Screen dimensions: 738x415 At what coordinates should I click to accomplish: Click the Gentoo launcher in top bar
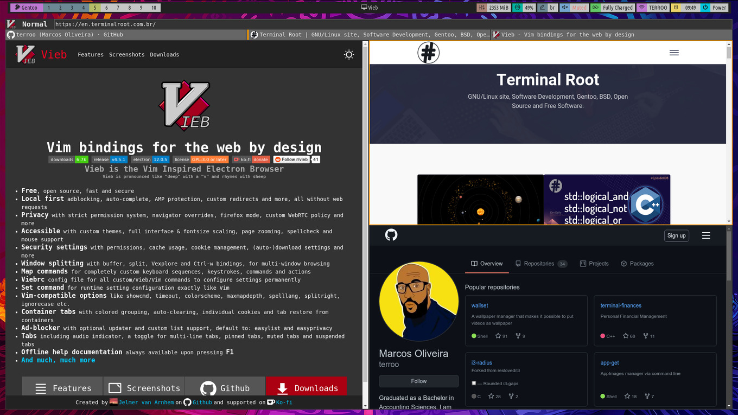click(26, 8)
